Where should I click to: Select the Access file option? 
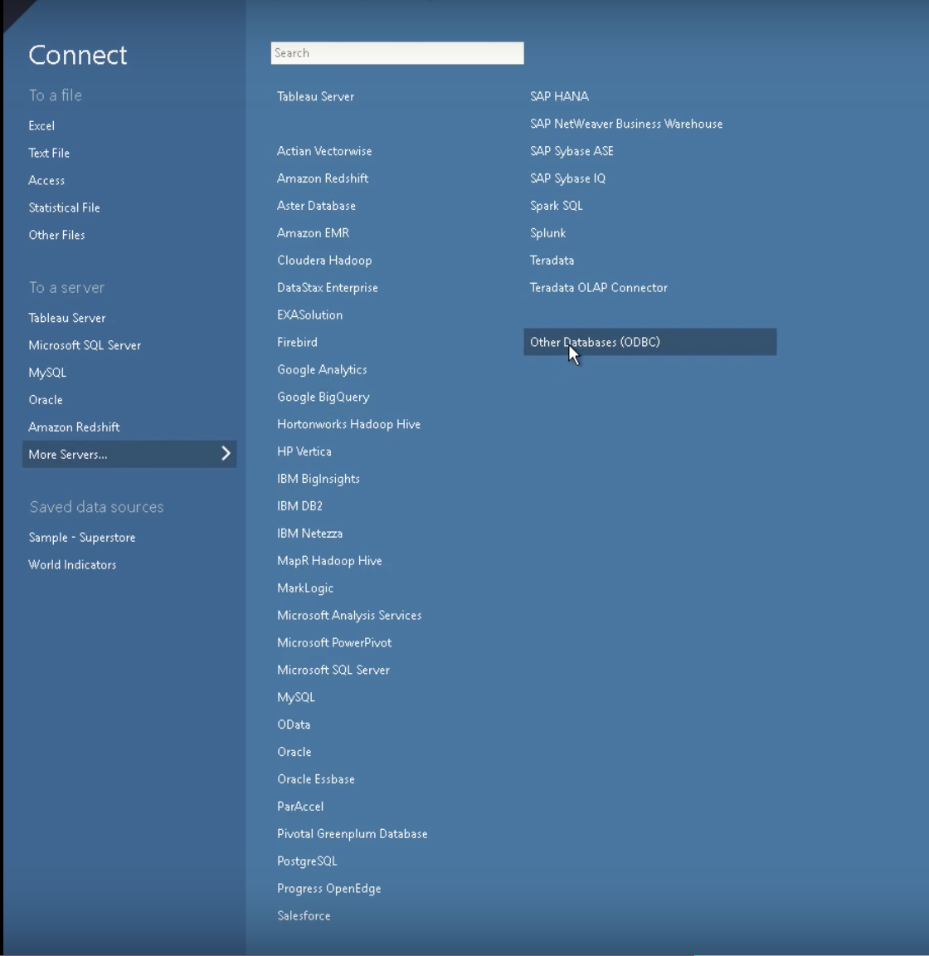click(x=46, y=181)
